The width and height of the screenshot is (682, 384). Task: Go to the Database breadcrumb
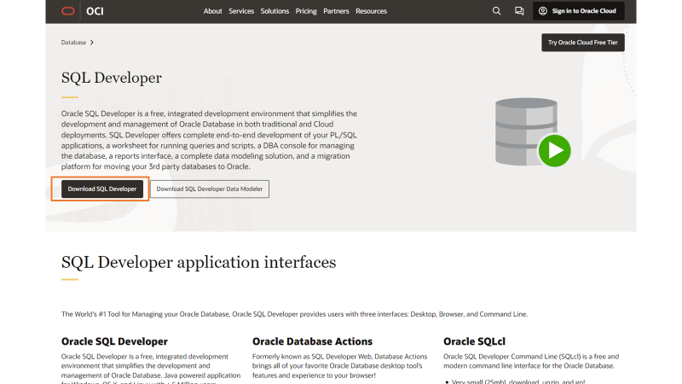point(73,42)
